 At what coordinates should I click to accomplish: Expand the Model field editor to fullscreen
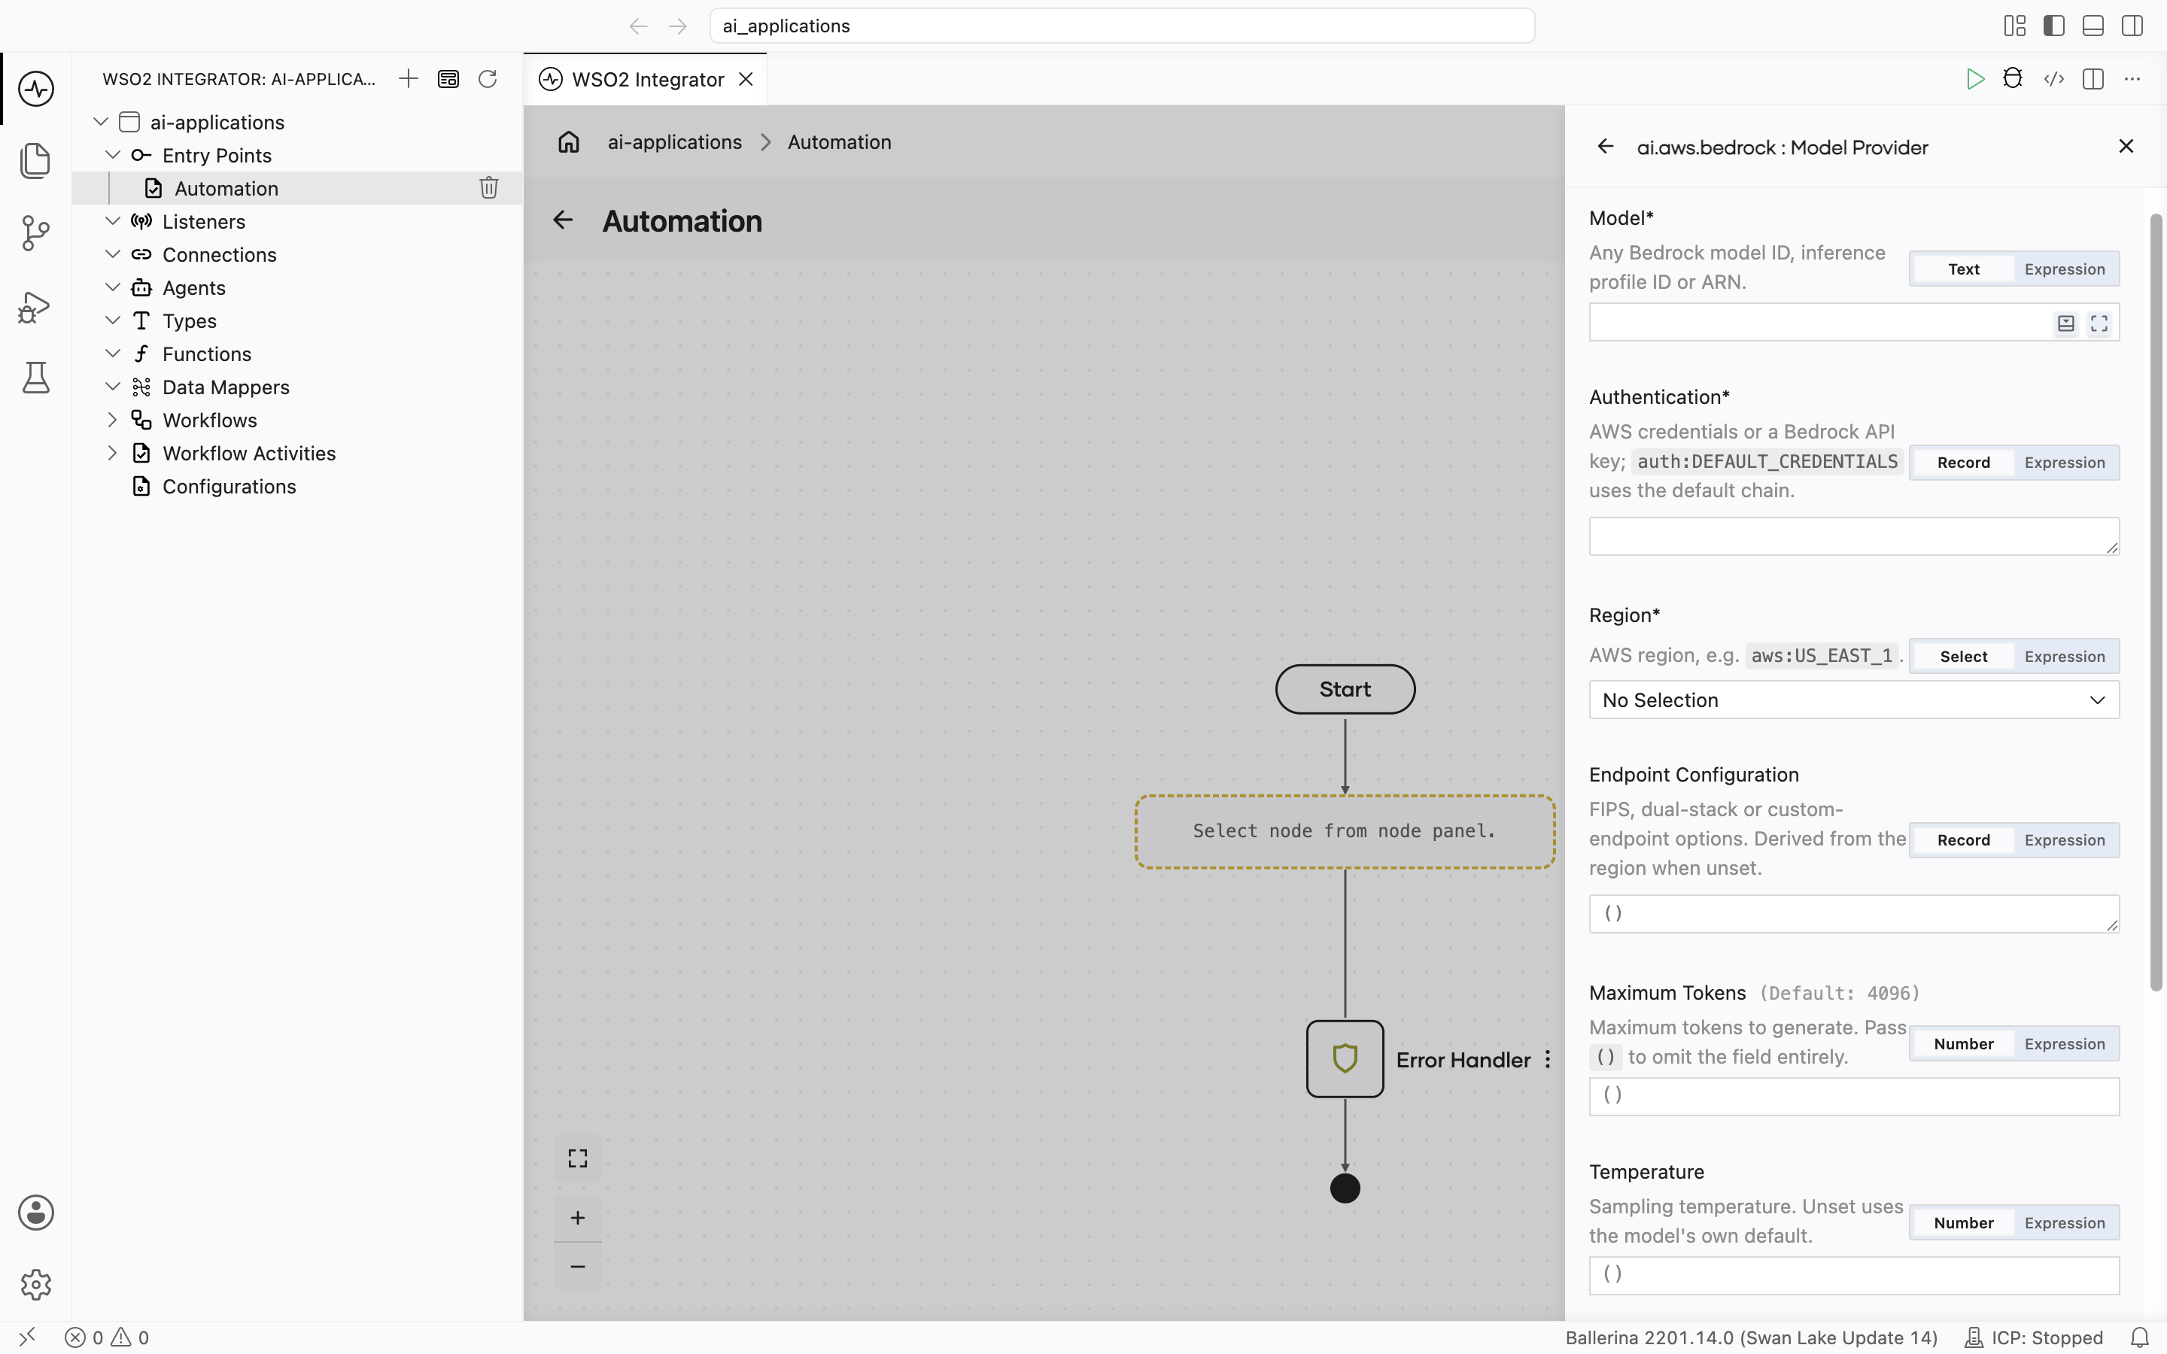tap(2099, 323)
